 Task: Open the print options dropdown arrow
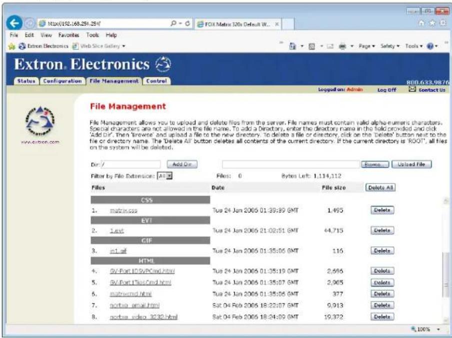pos(351,46)
